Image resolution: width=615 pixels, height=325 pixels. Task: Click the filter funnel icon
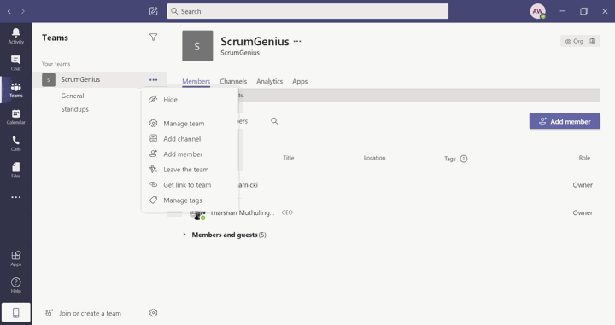(154, 38)
